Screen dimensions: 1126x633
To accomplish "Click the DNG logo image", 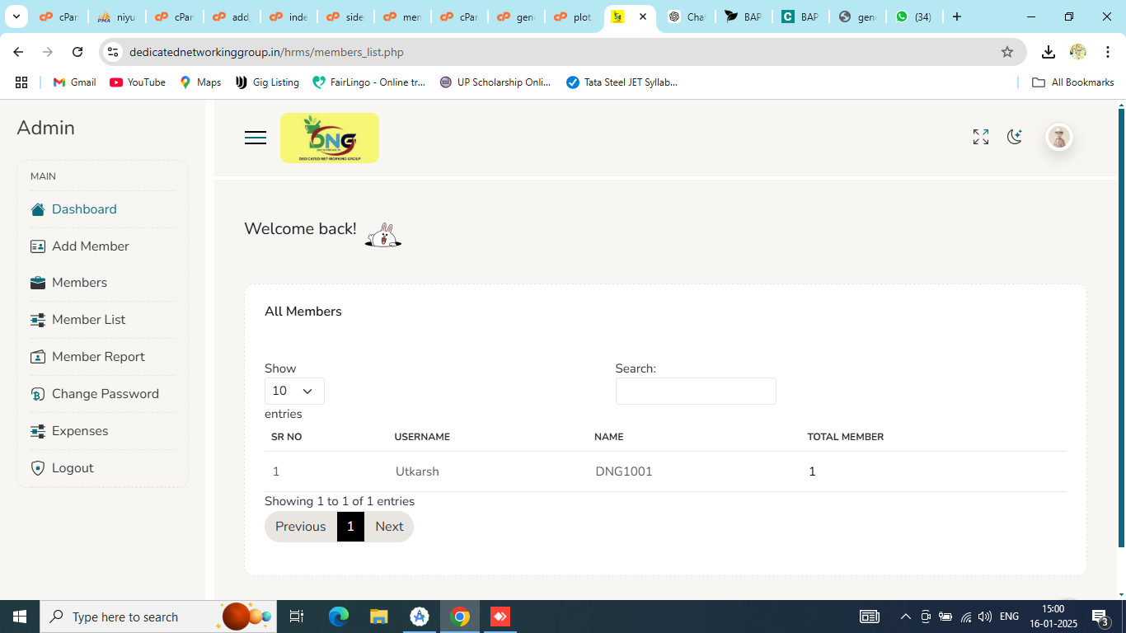I will tap(330, 138).
